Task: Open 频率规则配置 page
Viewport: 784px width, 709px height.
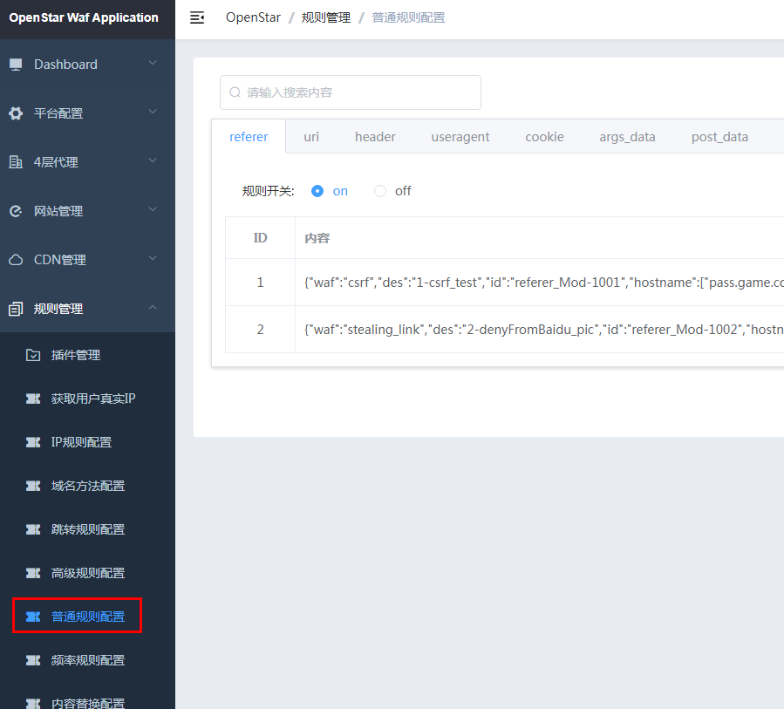Action: (x=87, y=660)
